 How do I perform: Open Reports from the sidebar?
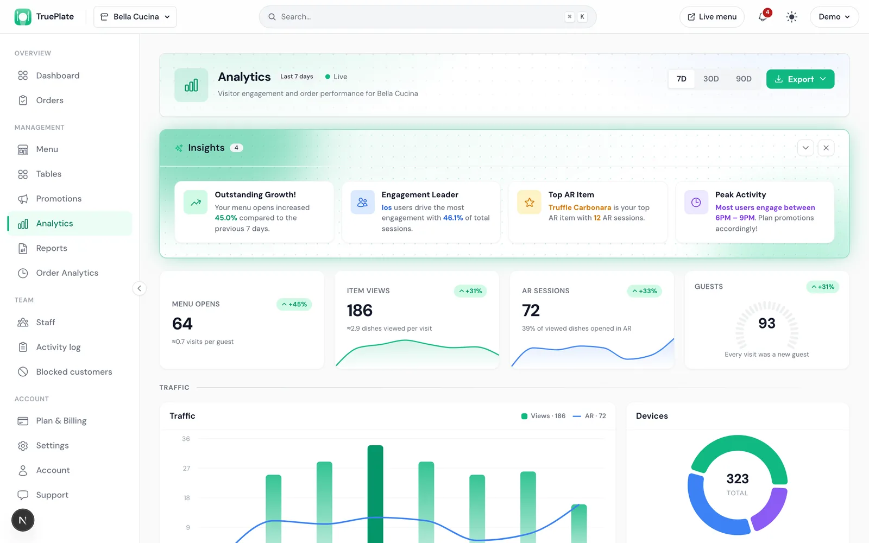(x=70, y=248)
